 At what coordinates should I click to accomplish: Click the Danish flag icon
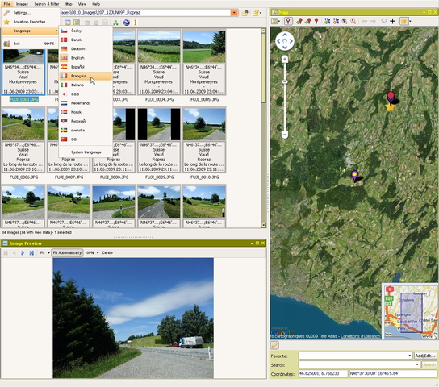coord(64,40)
